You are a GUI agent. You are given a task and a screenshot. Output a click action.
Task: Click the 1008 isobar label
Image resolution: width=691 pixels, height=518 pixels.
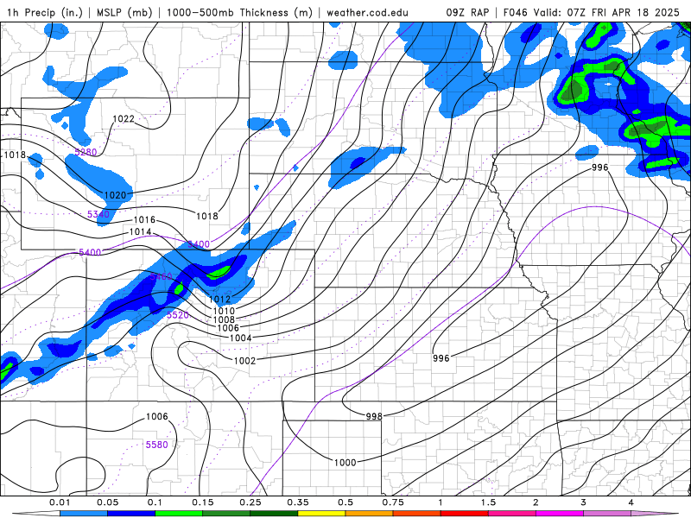point(224,319)
